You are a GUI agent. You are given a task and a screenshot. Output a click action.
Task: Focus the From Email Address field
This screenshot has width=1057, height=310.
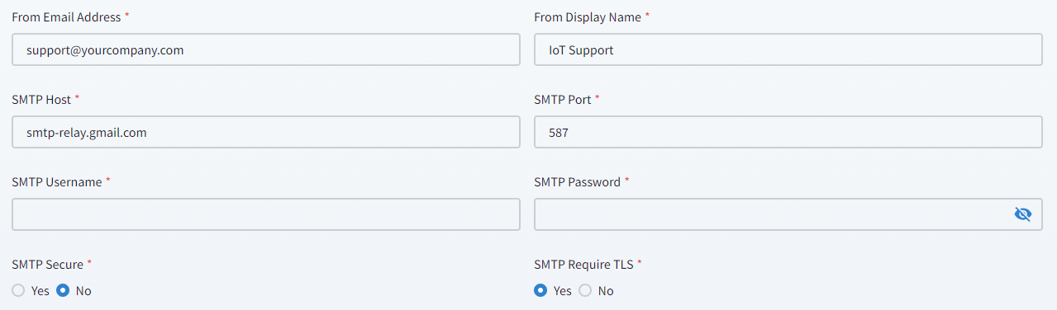pos(266,49)
